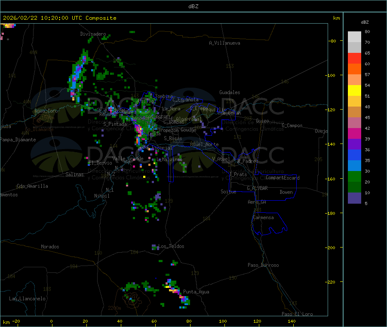Select the yellow 51–54 dBZ legend swatch
This screenshot has width=387, height=327.
click(354, 91)
